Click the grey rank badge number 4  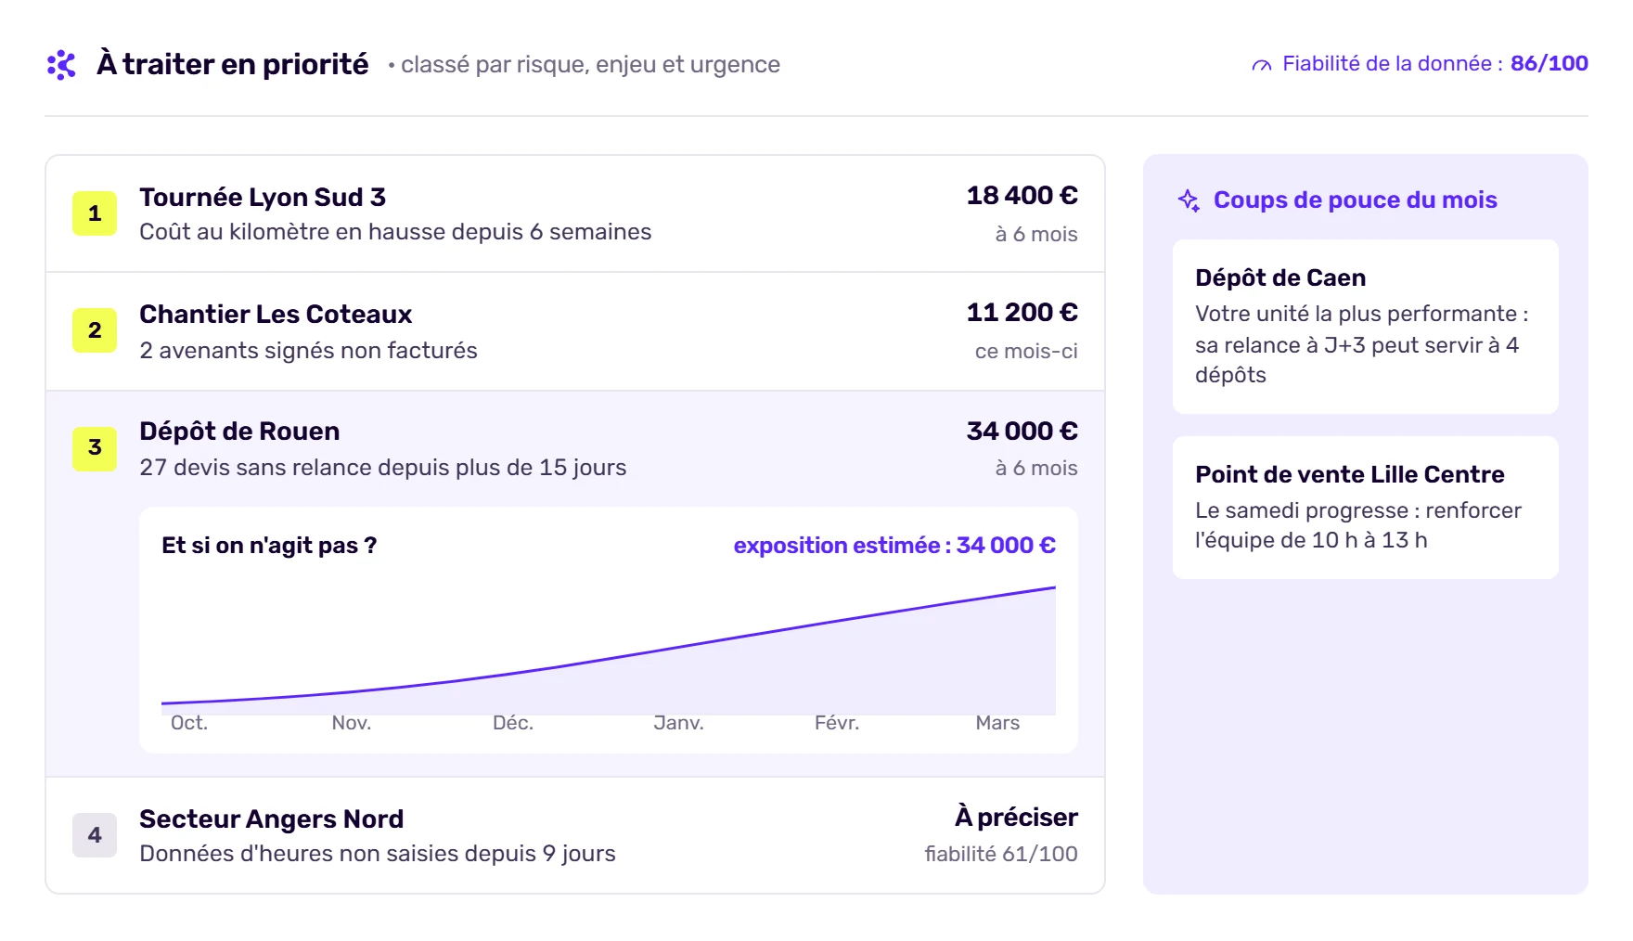click(95, 835)
